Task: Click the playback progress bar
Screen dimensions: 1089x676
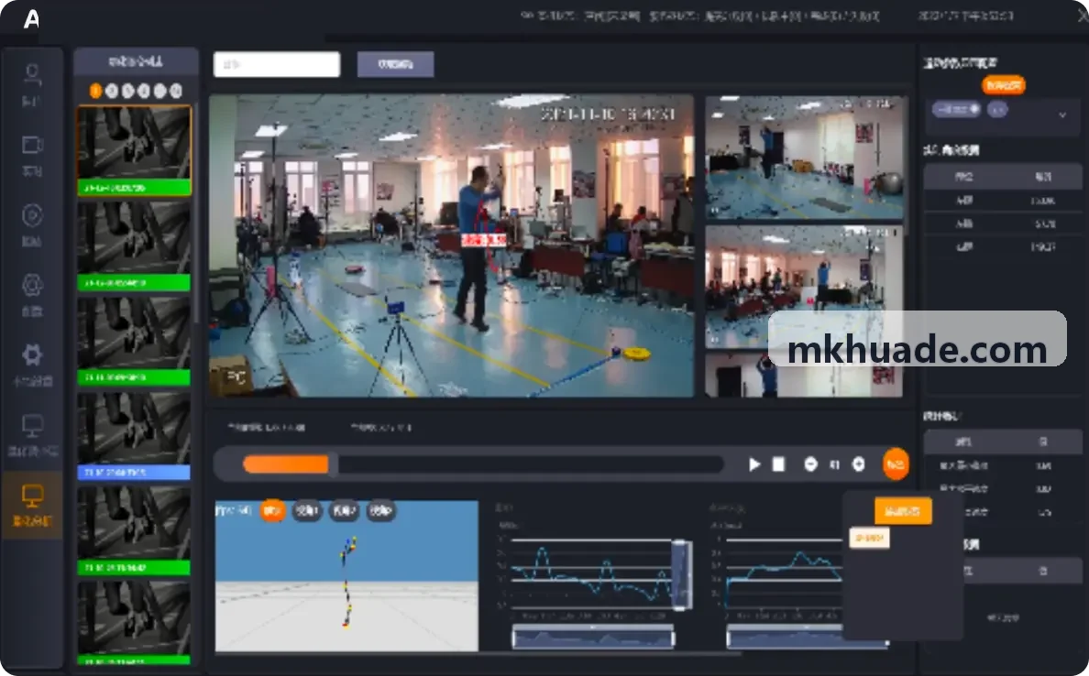Action: click(483, 464)
